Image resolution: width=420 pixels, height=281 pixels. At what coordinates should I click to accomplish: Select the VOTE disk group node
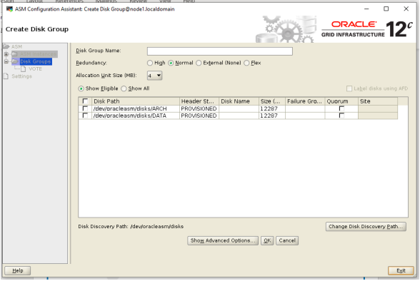[35, 69]
